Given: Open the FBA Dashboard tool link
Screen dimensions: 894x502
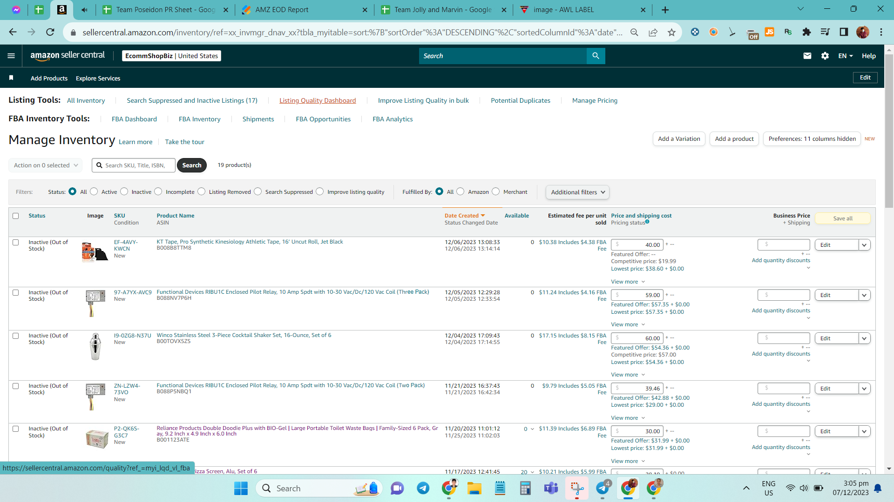Looking at the screenshot, I should [134, 119].
